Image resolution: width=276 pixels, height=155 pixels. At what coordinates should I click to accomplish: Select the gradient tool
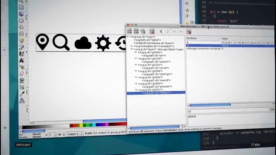click(22, 87)
